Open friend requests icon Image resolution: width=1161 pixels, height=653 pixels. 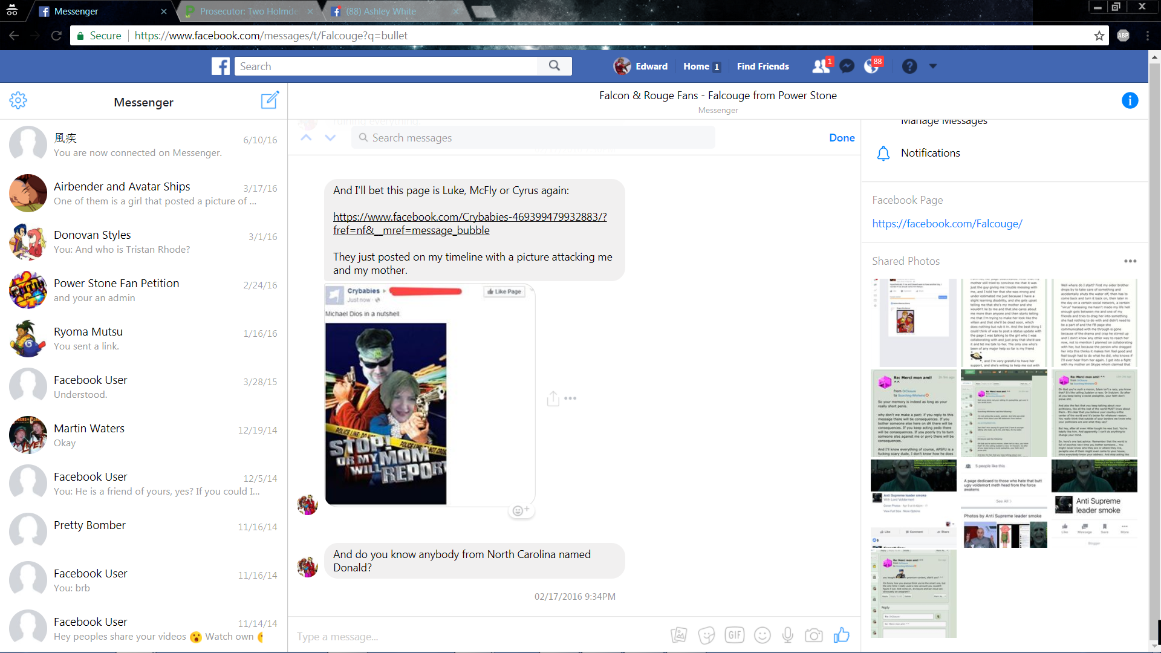click(x=821, y=66)
